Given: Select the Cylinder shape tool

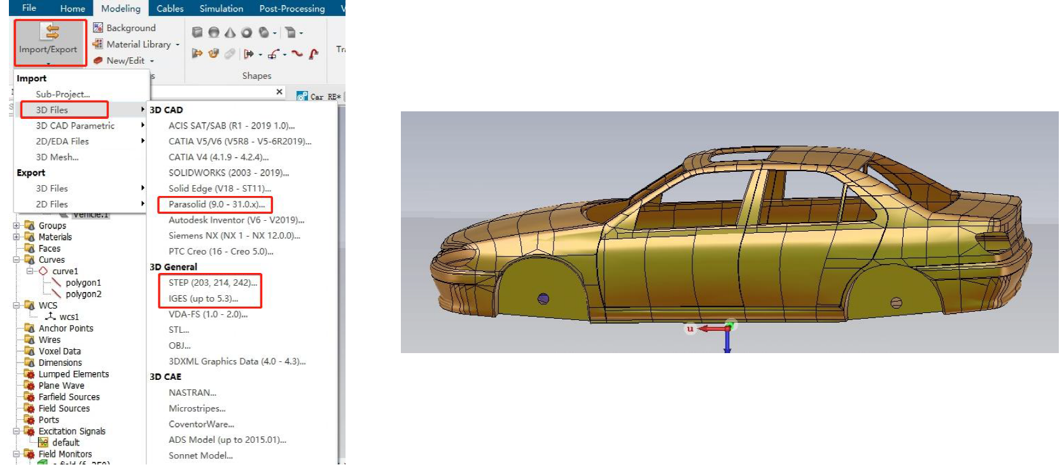Looking at the screenshot, I should [x=263, y=32].
